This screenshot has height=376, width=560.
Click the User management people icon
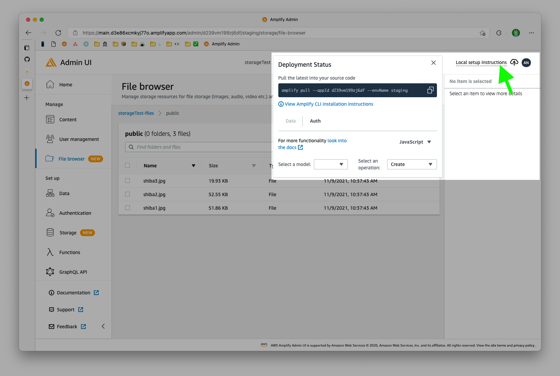50,139
